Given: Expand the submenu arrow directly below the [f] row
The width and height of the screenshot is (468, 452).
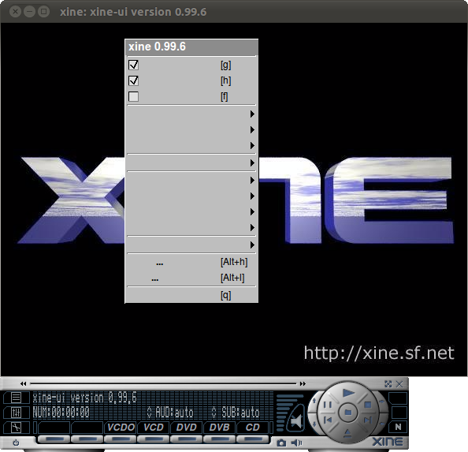Looking at the screenshot, I should [252, 114].
